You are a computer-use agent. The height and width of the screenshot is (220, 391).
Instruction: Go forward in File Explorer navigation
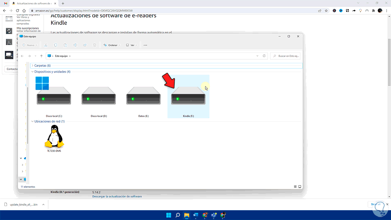point(29,56)
